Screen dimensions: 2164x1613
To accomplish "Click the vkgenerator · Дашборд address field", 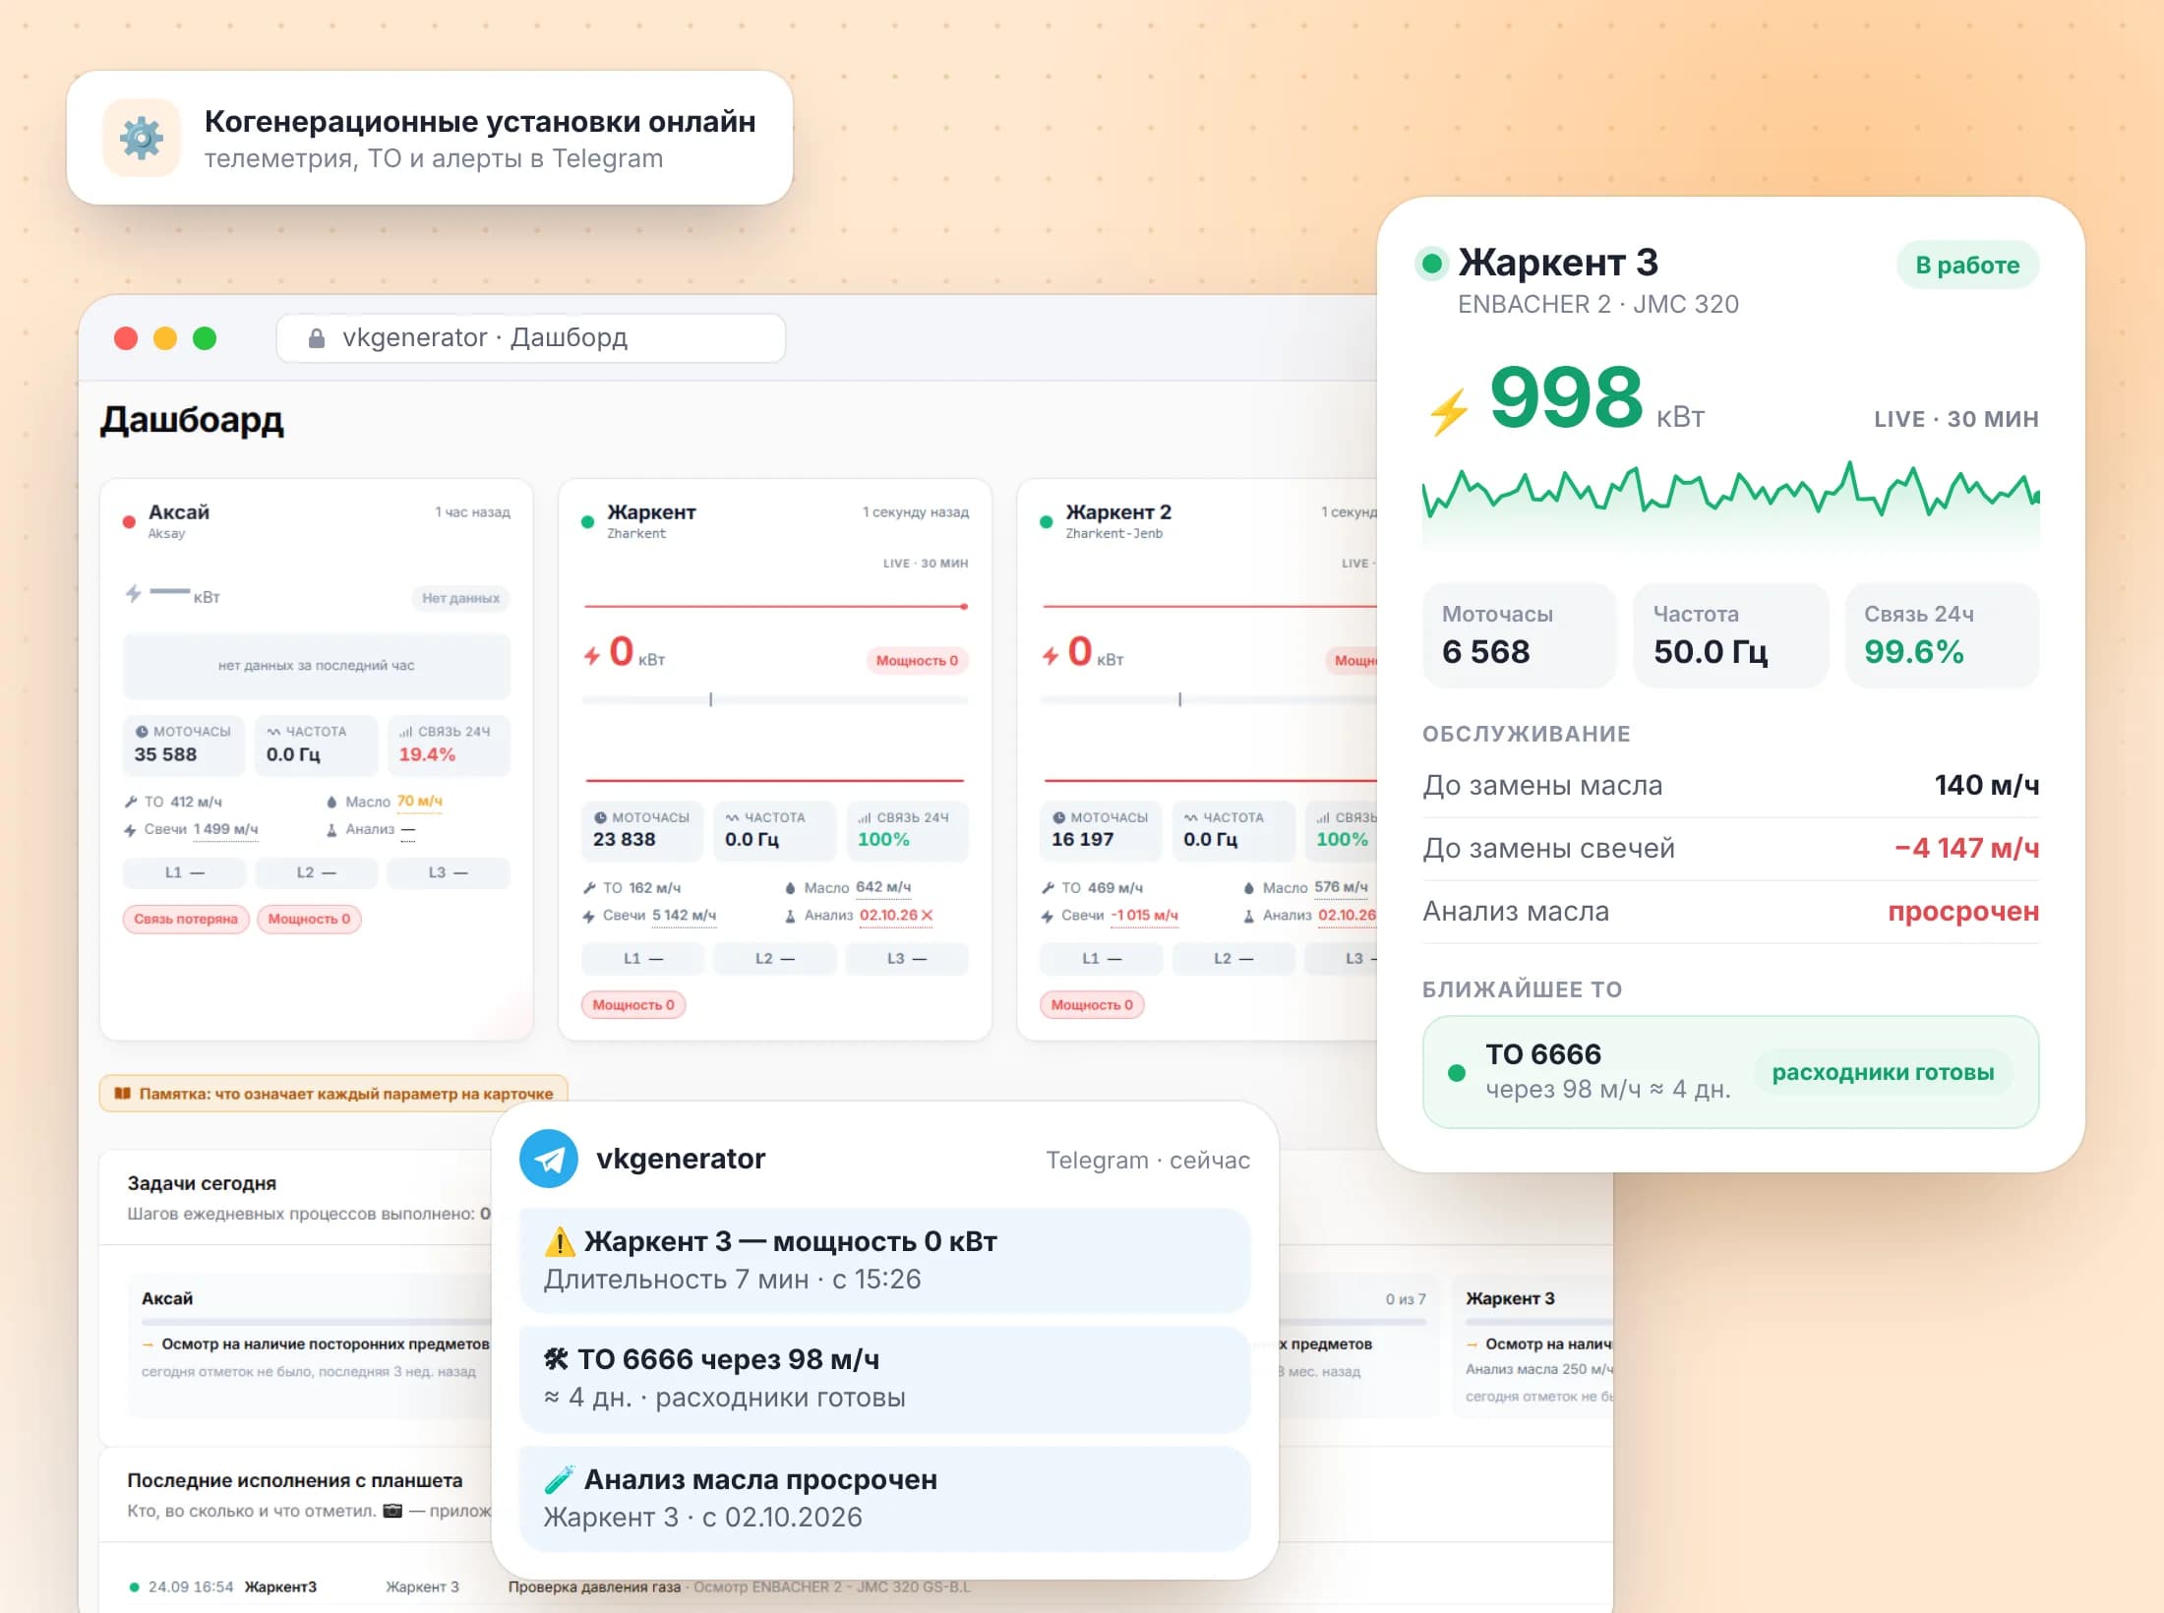I will pyautogui.click(x=531, y=338).
